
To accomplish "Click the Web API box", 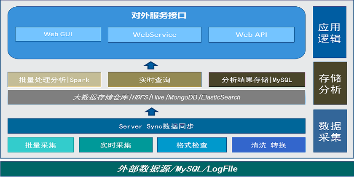I will pyautogui.click(x=251, y=35).
